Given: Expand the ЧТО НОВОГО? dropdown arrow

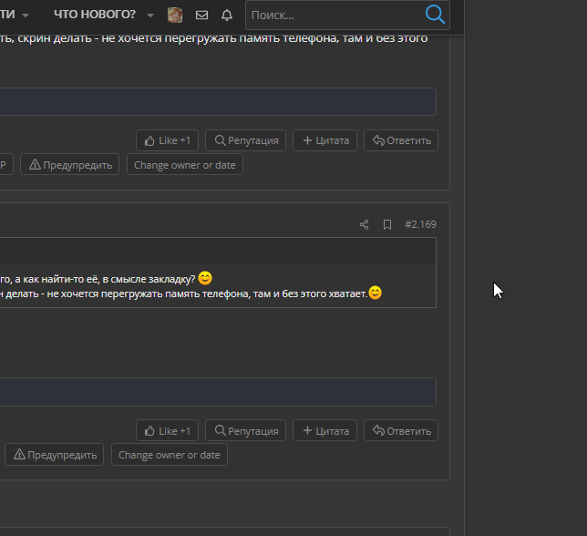Looking at the screenshot, I should (x=150, y=15).
